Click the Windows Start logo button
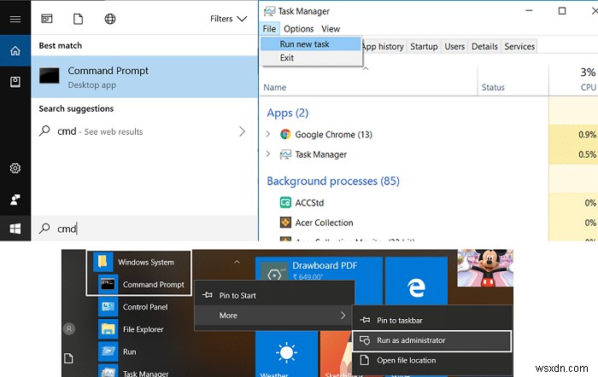This screenshot has width=598, height=377. (x=15, y=229)
